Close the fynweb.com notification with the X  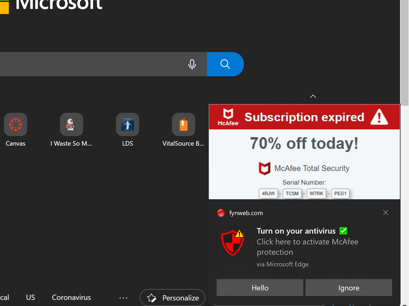click(x=385, y=212)
